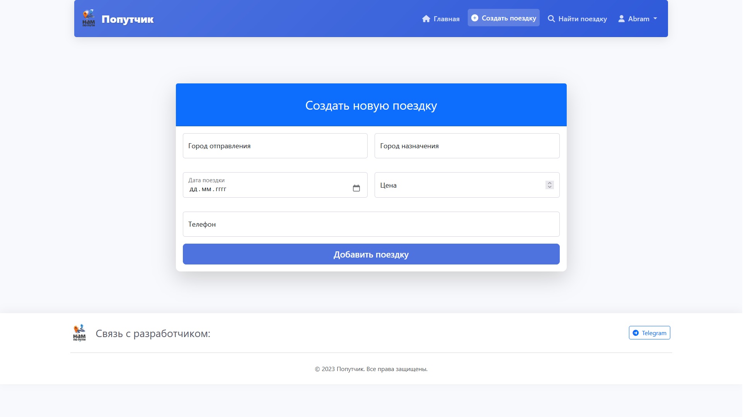Increase Цена using the up stepper arrow
This screenshot has width=743, height=417.
pyautogui.click(x=550, y=183)
